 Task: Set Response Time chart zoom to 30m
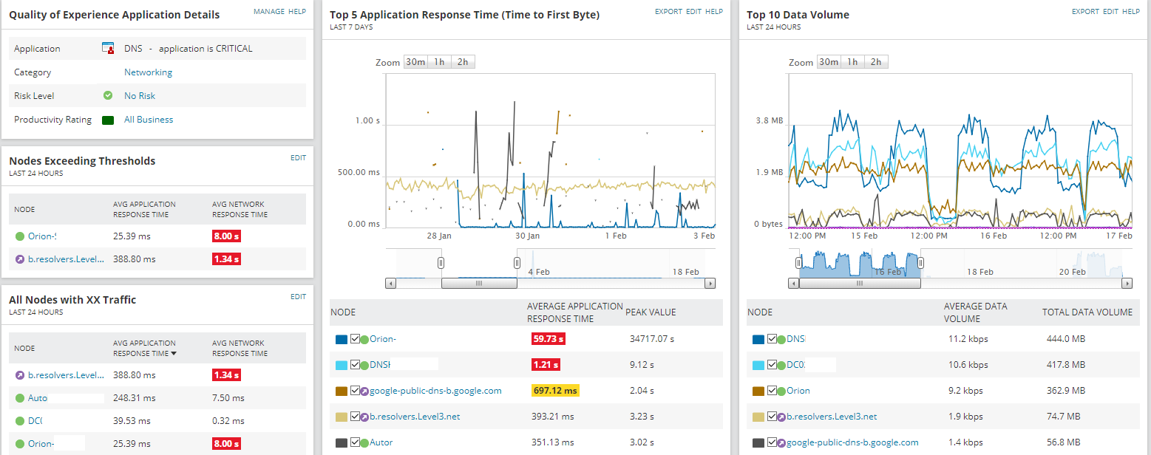click(x=414, y=62)
